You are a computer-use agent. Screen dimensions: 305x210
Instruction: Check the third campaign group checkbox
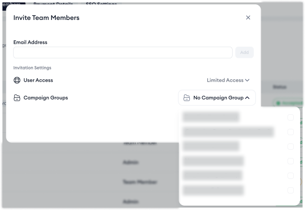(x=290, y=146)
